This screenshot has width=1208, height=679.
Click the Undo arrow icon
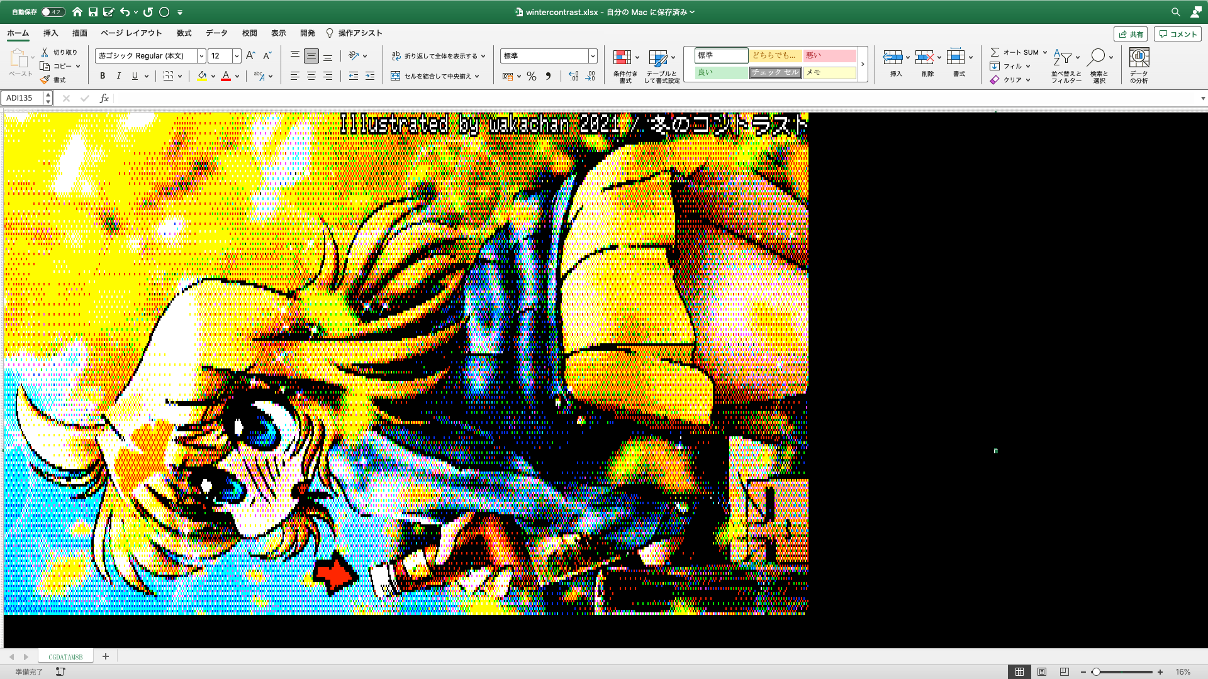pos(125,12)
